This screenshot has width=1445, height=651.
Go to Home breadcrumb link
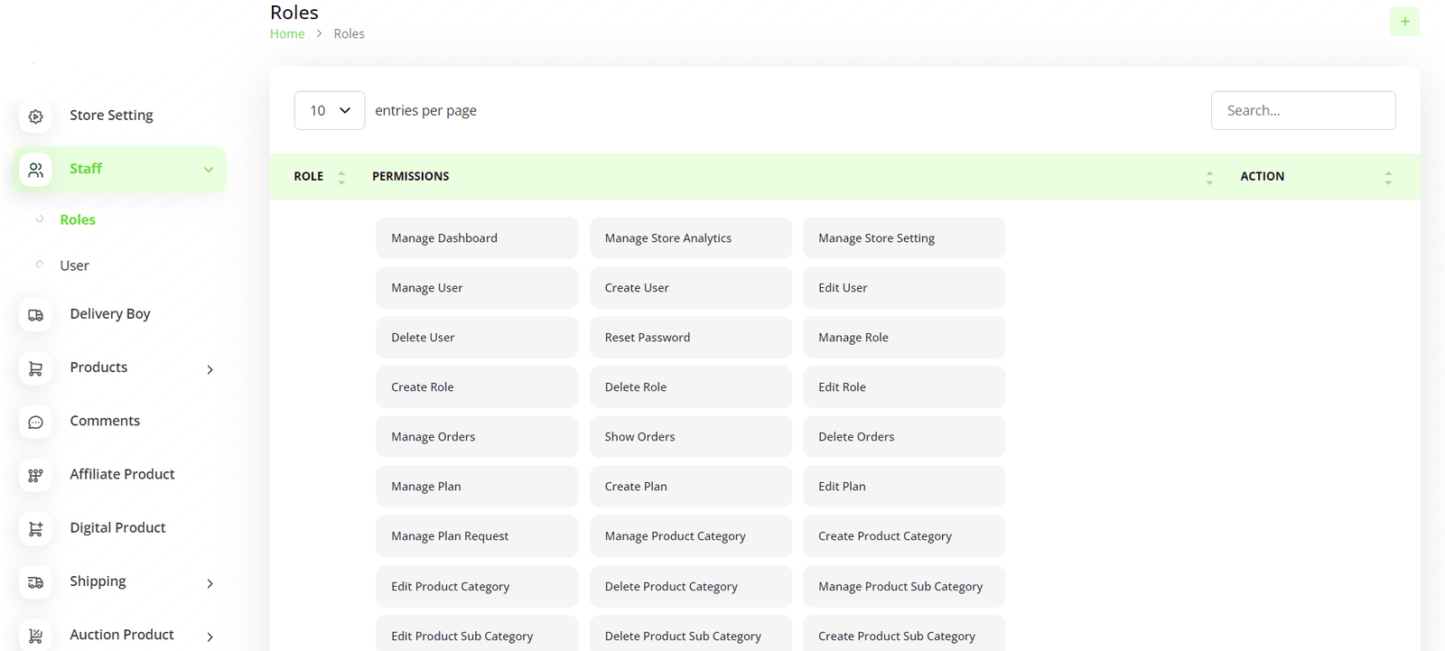click(x=287, y=33)
